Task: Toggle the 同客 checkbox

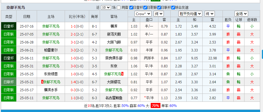Action: (119, 8)
